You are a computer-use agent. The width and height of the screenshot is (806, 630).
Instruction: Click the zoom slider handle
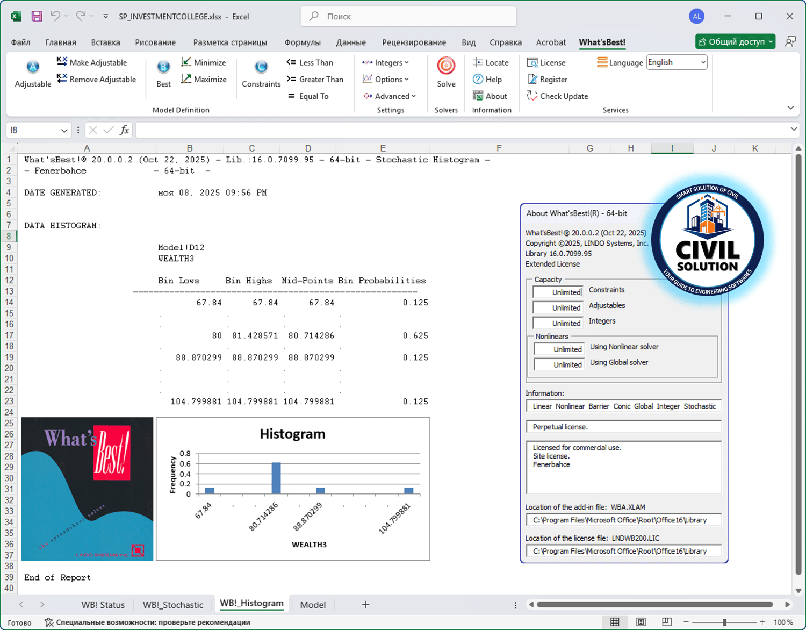coord(725,622)
